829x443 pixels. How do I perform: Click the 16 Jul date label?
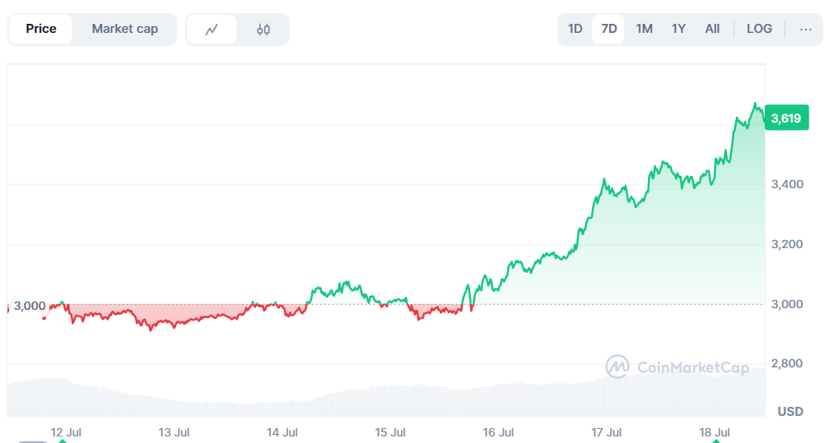coord(499,431)
